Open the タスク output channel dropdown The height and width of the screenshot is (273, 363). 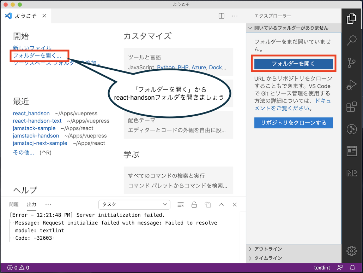coord(134,204)
